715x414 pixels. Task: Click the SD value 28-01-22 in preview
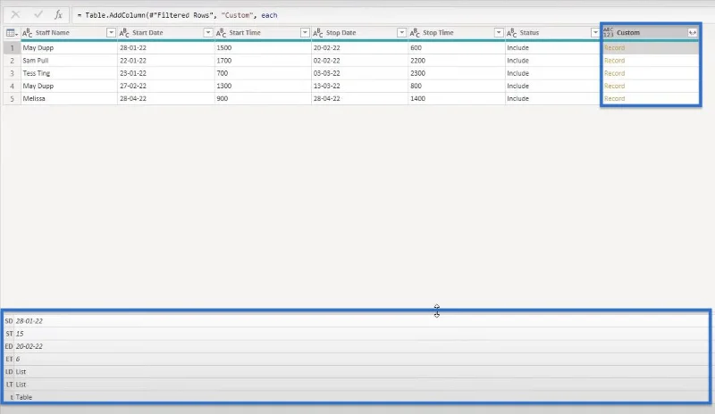[29, 321]
